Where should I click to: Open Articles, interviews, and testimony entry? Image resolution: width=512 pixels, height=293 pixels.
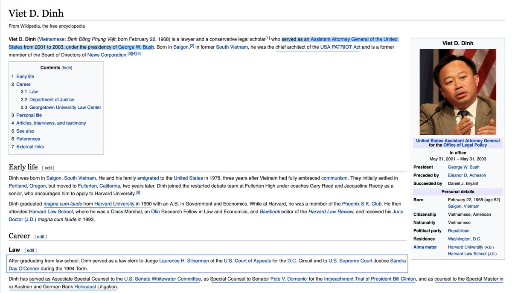(51, 123)
